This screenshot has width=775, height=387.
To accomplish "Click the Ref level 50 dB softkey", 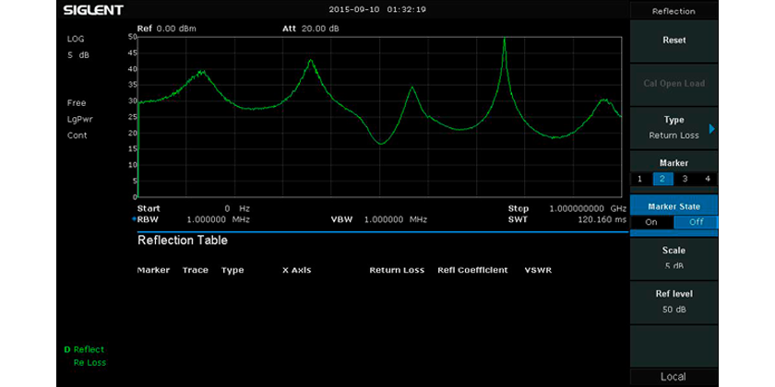I will [674, 301].
